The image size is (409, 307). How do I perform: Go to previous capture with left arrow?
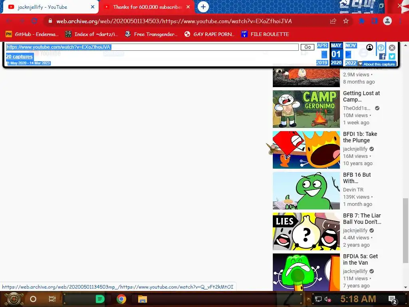[x=324, y=54]
